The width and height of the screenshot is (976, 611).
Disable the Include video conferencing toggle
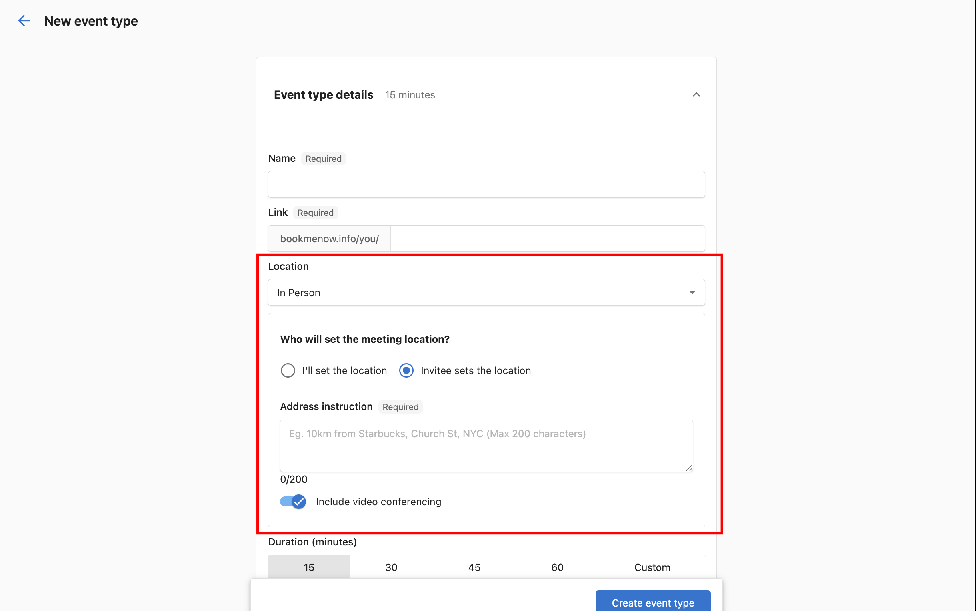point(292,501)
